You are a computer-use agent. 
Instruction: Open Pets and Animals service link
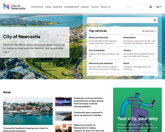point(97,50)
